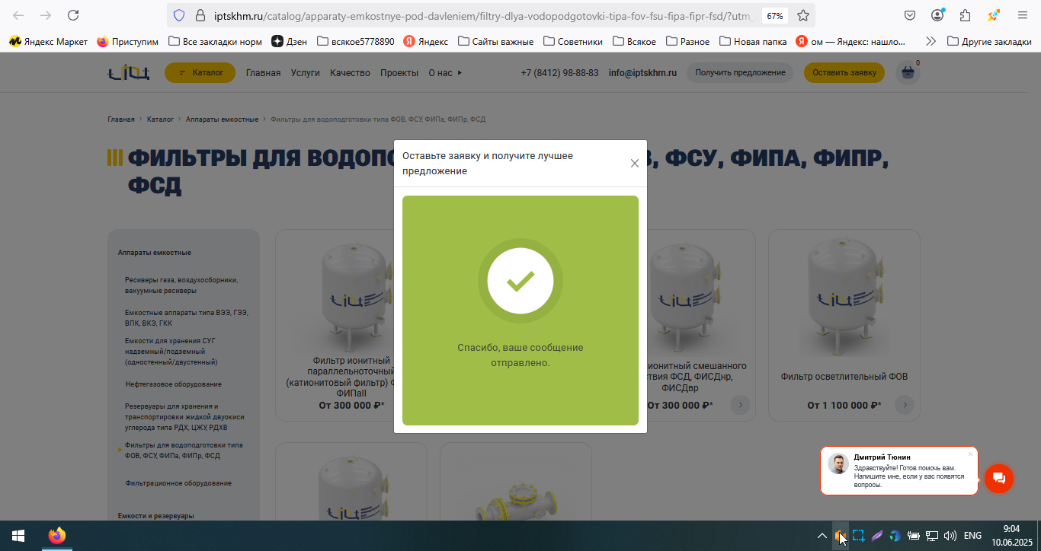Viewport: 1041px width, 551px height.
Task: Click Получить предложение button
Action: (740, 72)
